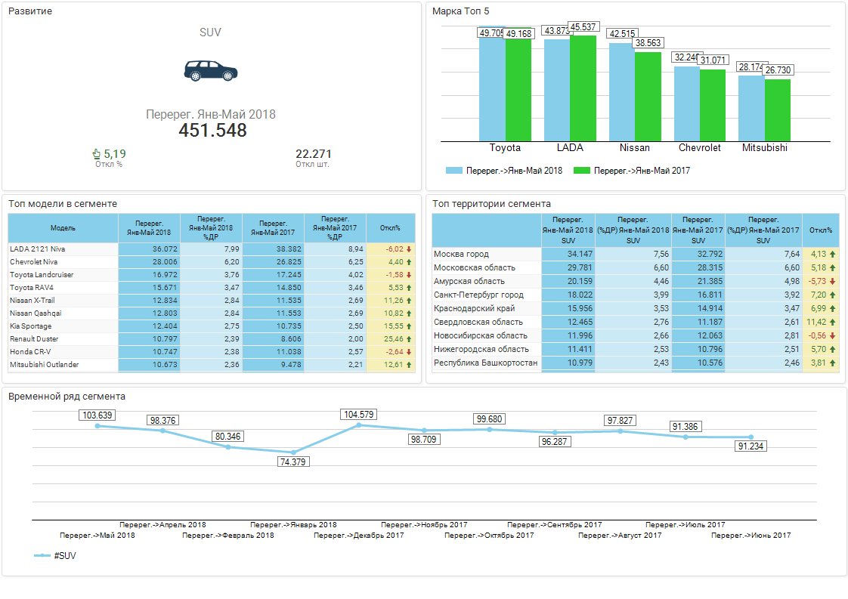Click the 22.271 deviation value
The width and height of the screenshot is (848, 599).
pyautogui.click(x=313, y=154)
